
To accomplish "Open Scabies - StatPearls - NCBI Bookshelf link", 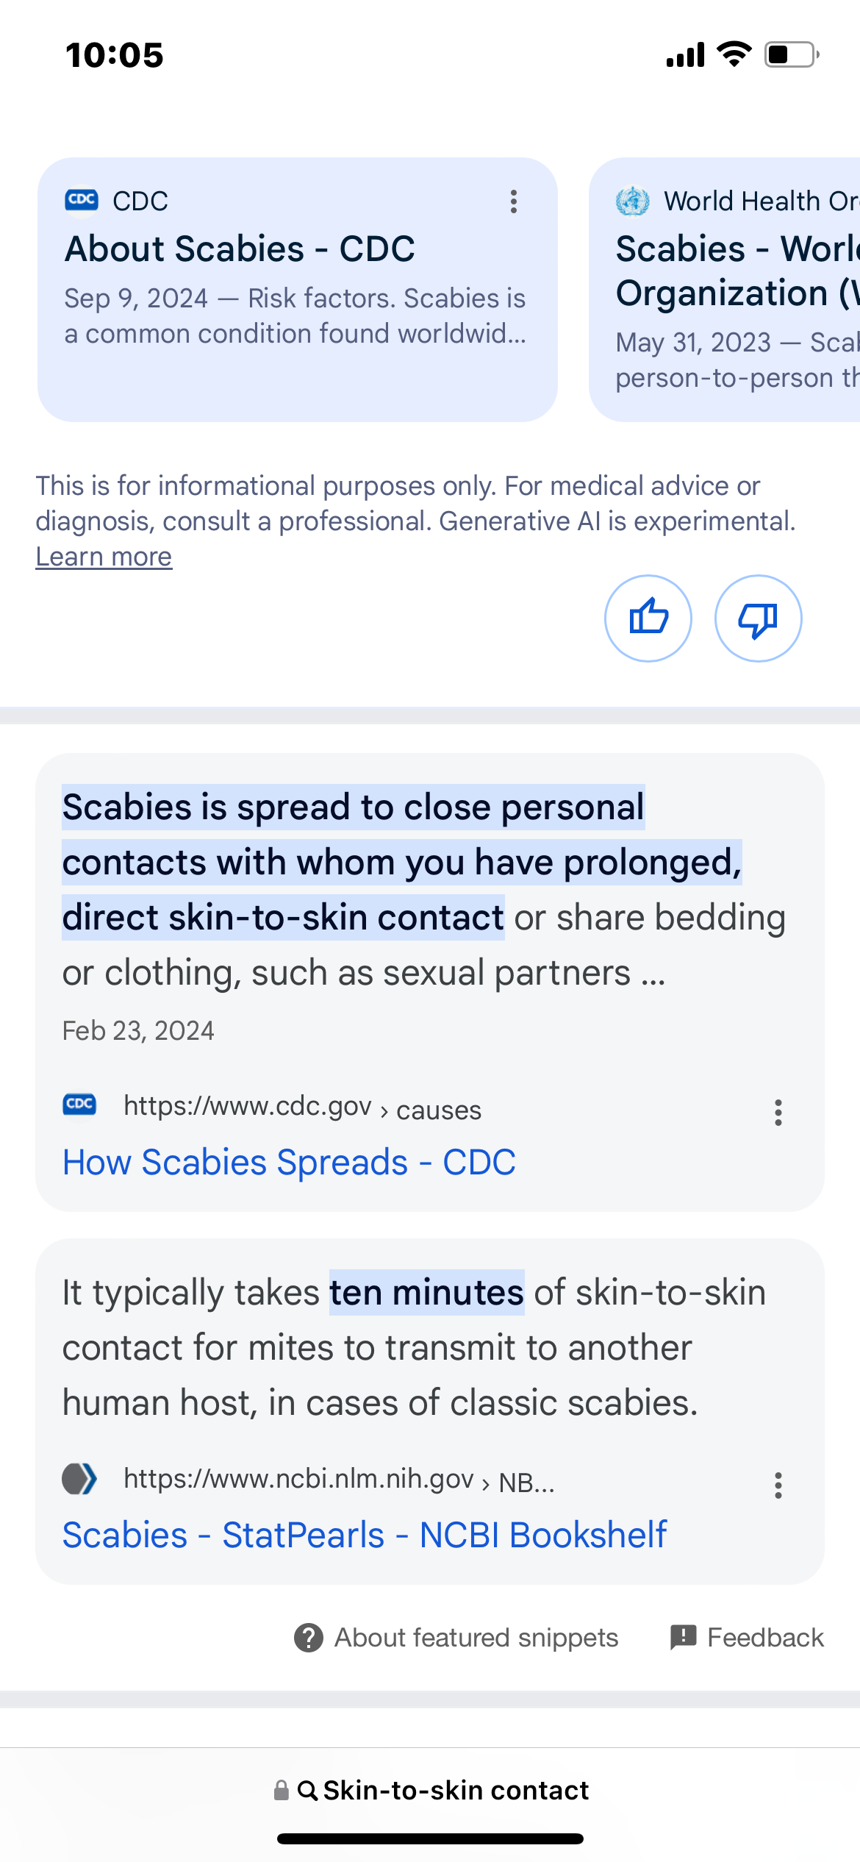I will (x=364, y=1535).
